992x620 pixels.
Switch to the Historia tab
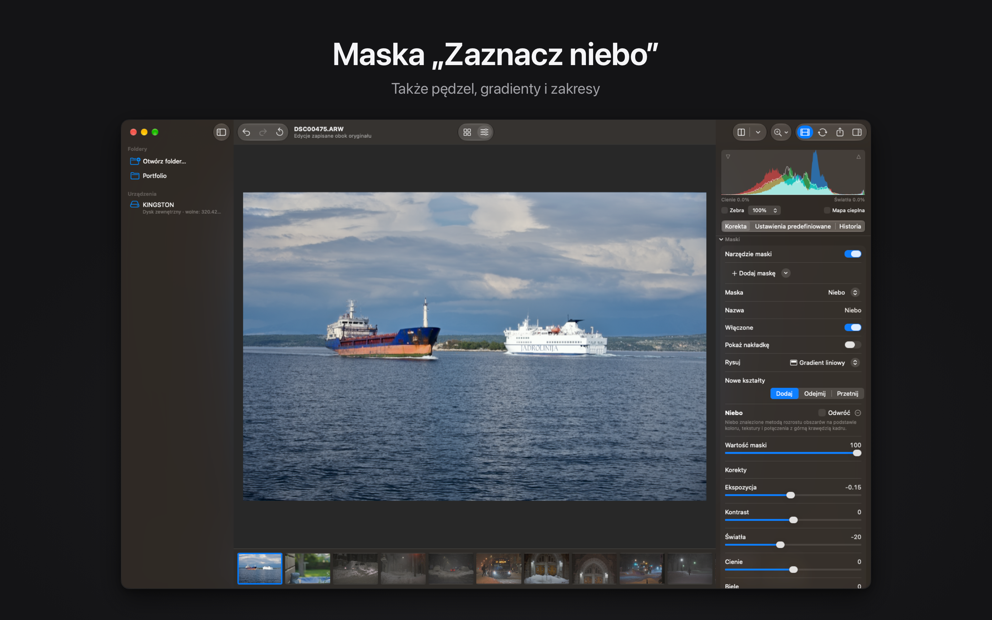850,226
